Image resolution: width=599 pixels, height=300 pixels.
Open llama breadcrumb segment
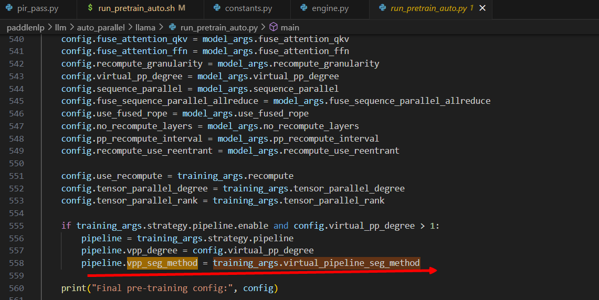point(145,27)
